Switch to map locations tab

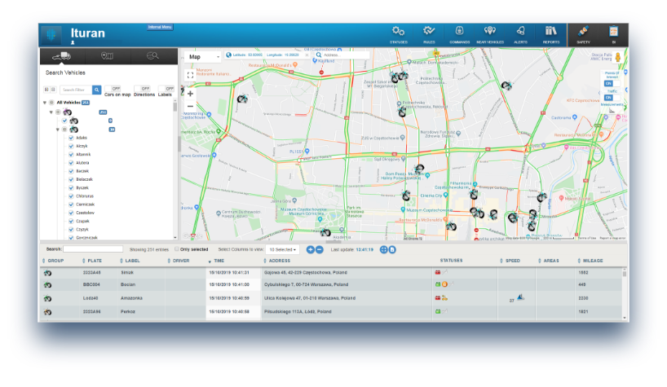point(108,56)
